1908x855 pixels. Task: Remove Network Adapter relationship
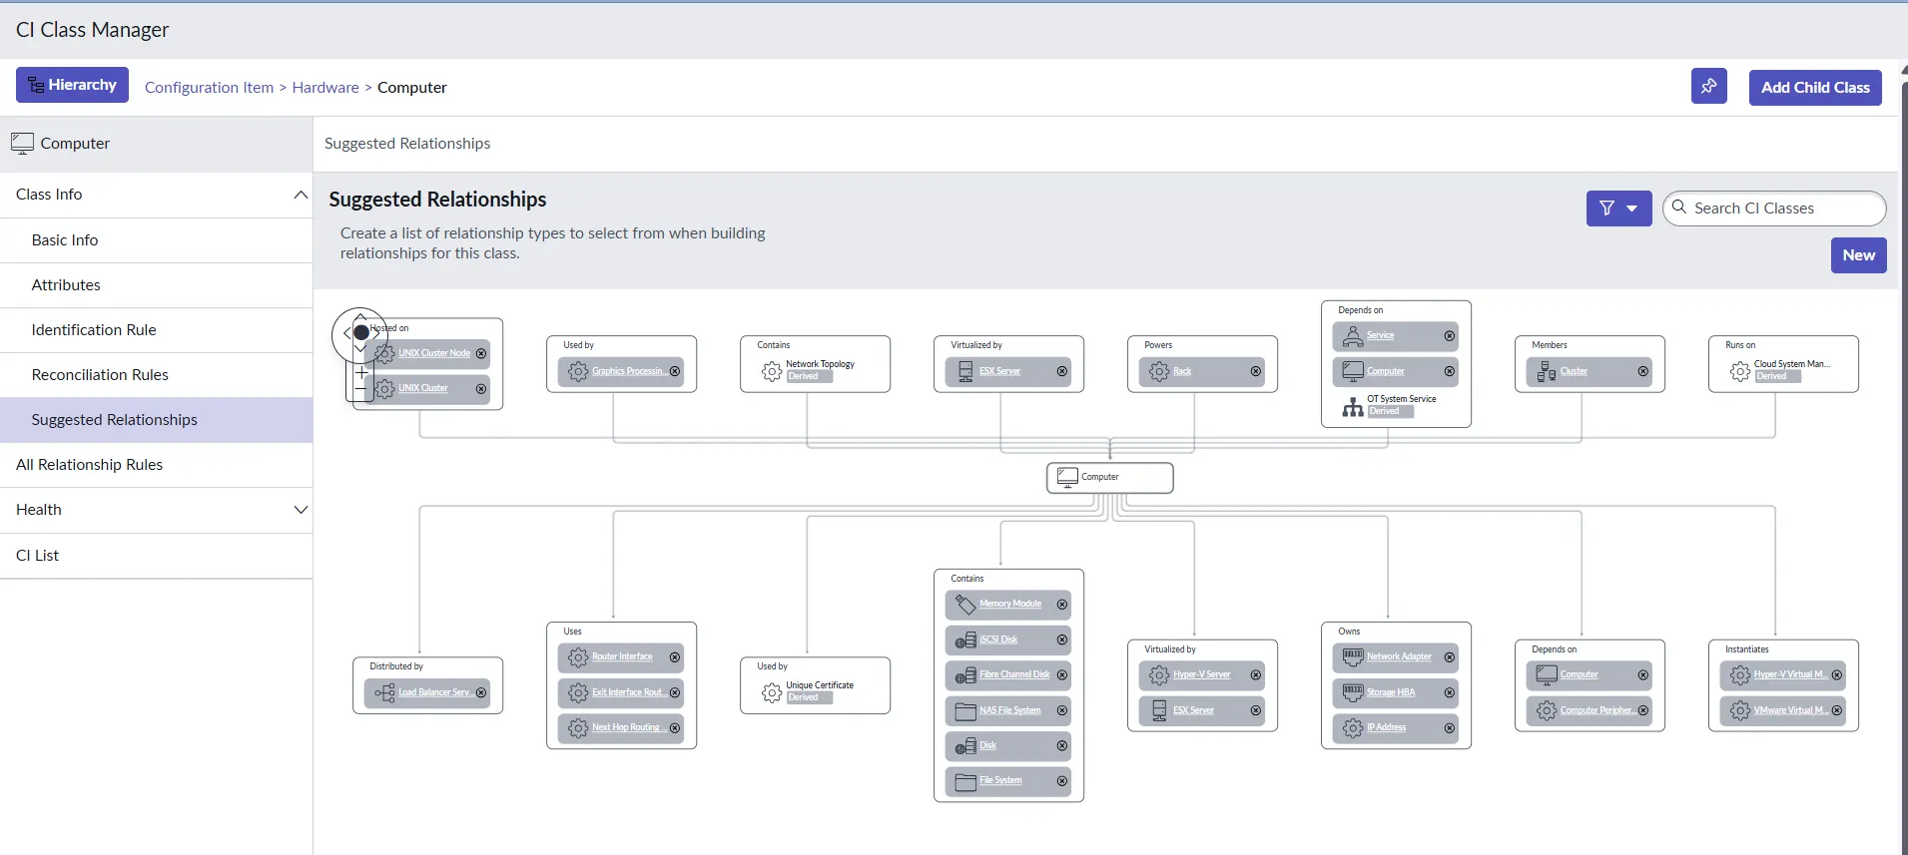tap(1450, 657)
